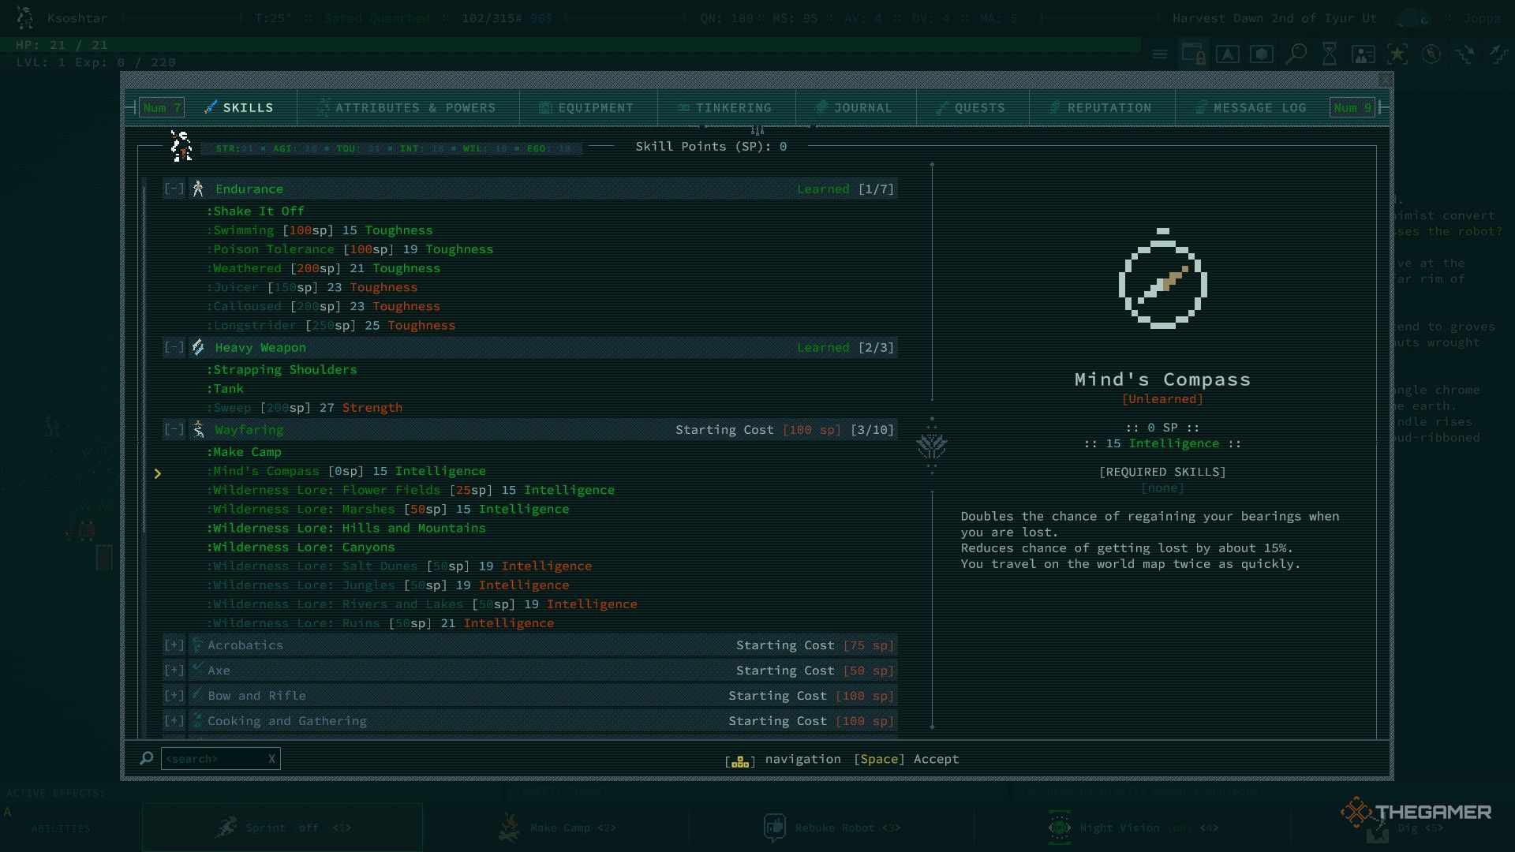
Task: Collapse the Endurance skill tree
Action: 174,189
